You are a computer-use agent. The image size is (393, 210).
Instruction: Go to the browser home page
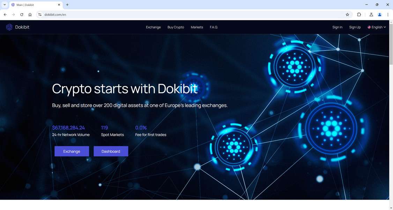click(30, 15)
